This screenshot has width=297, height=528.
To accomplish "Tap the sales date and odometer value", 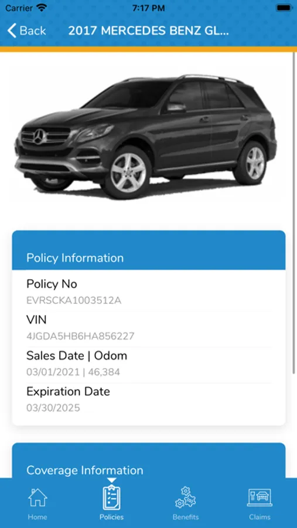I will (x=73, y=372).
